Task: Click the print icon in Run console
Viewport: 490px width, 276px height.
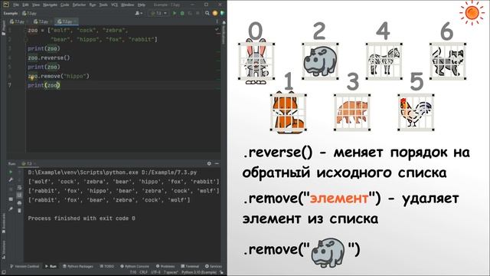Action: tap(19, 202)
